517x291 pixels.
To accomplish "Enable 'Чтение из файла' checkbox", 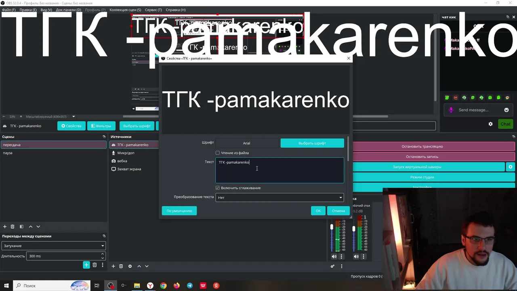I will 218,153.
